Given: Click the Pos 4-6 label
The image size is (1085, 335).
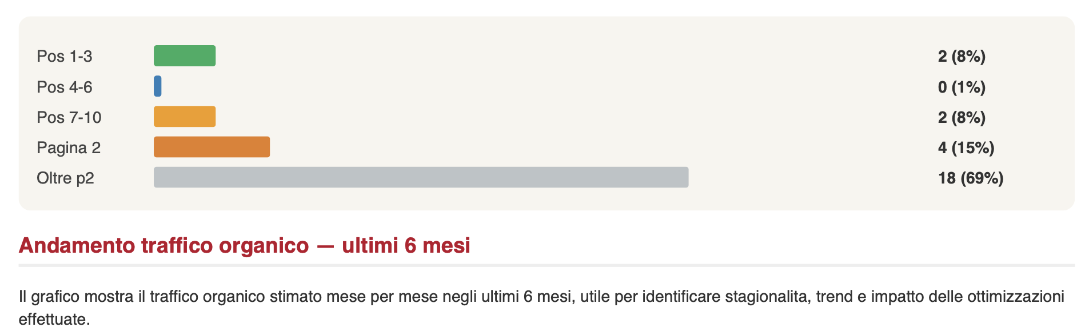Looking at the screenshot, I should (x=65, y=87).
